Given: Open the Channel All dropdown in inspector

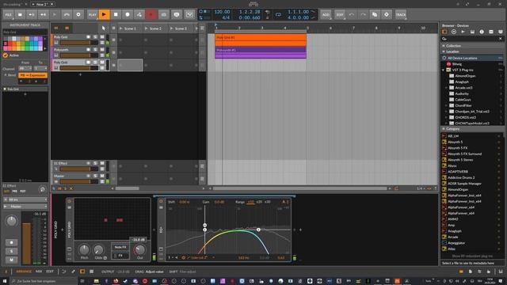Looking at the screenshot, I should (25, 69).
